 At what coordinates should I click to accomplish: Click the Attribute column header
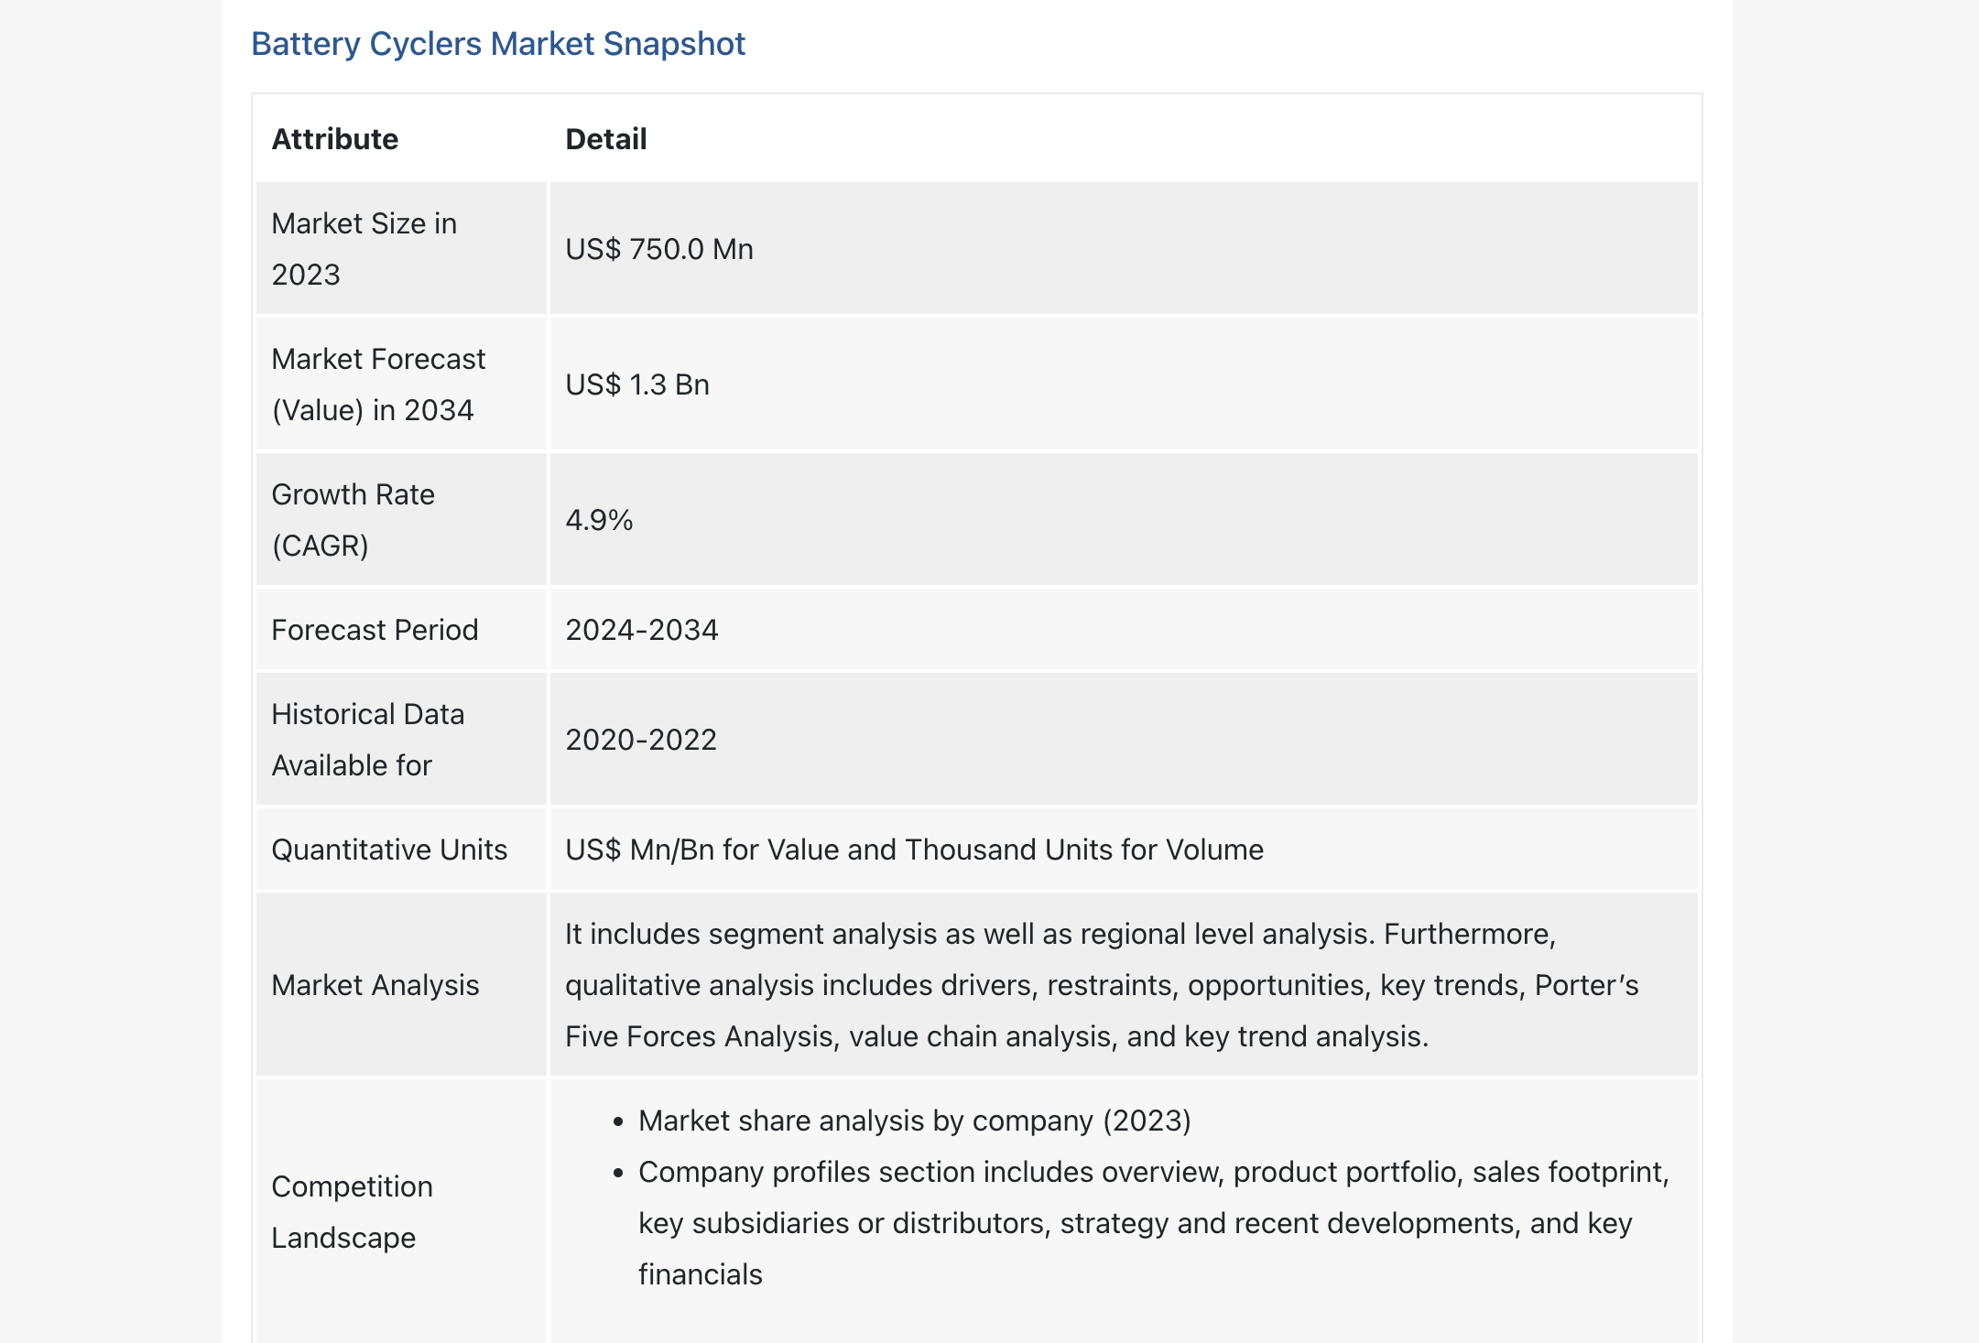coord(335,139)
